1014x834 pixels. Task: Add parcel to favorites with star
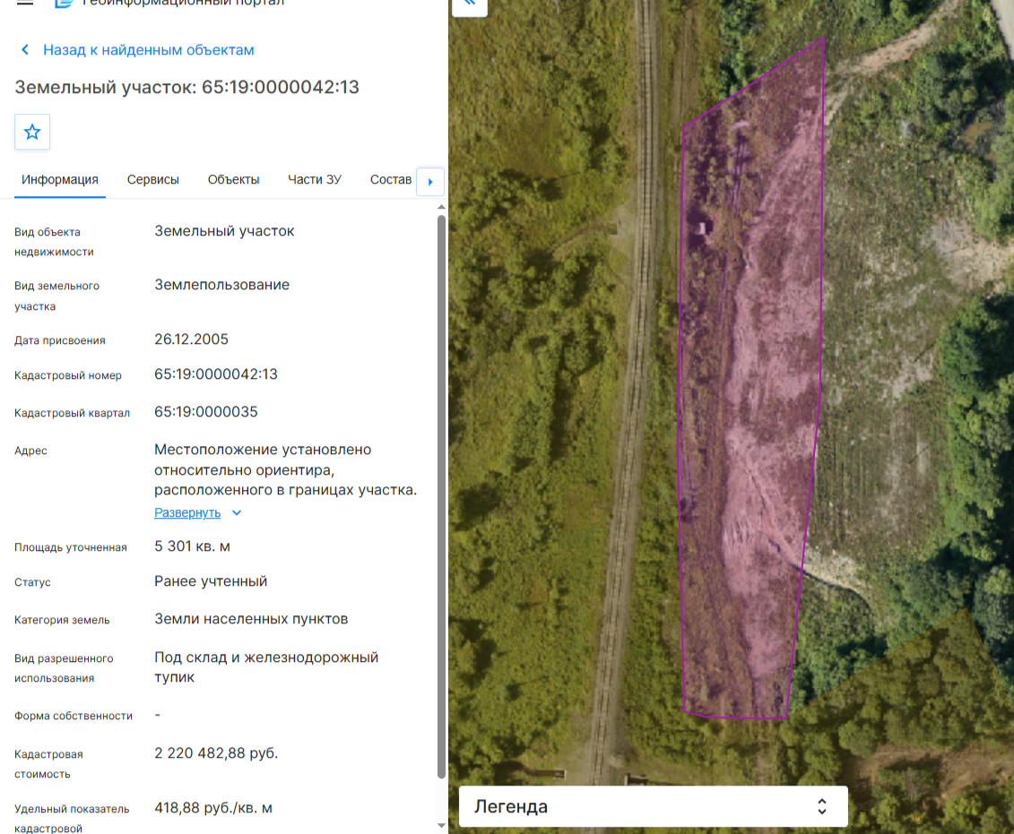tap(32, 132)
